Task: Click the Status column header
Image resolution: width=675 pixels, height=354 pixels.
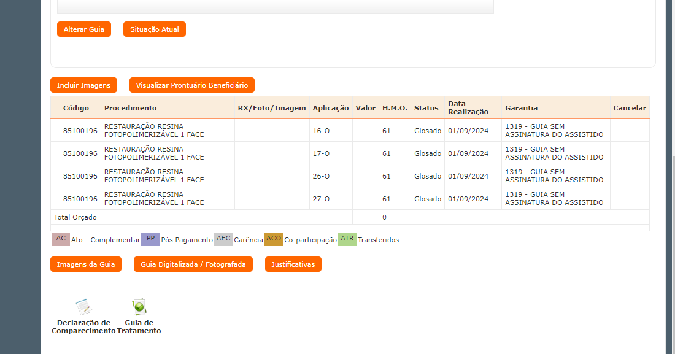Action: [x=426, y=108]
